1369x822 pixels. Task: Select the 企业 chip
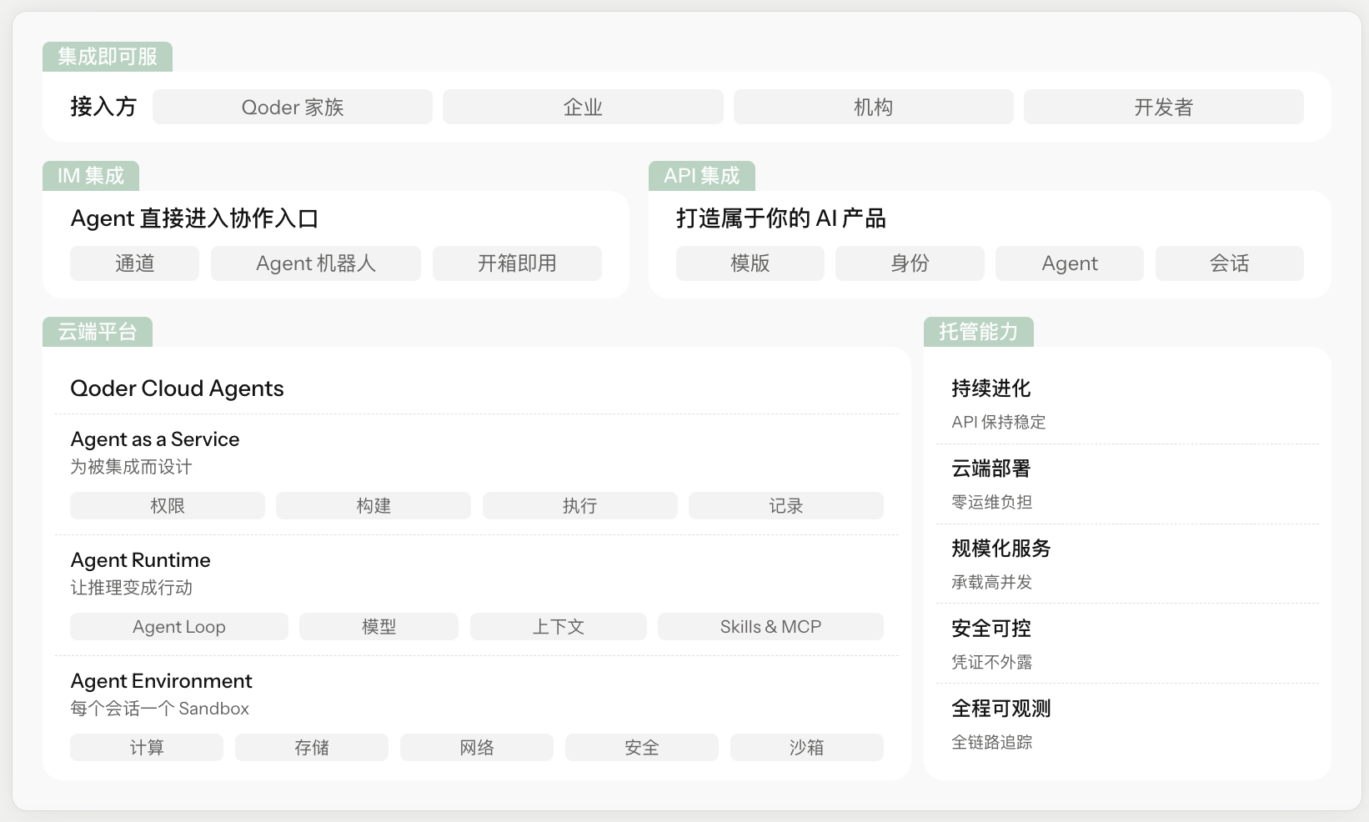coord(583,107)
